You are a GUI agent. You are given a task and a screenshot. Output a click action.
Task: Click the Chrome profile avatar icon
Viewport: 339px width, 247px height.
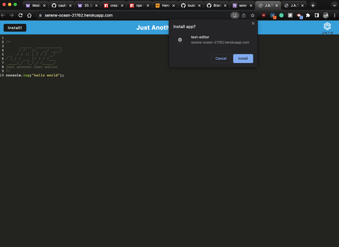[326, 15]
